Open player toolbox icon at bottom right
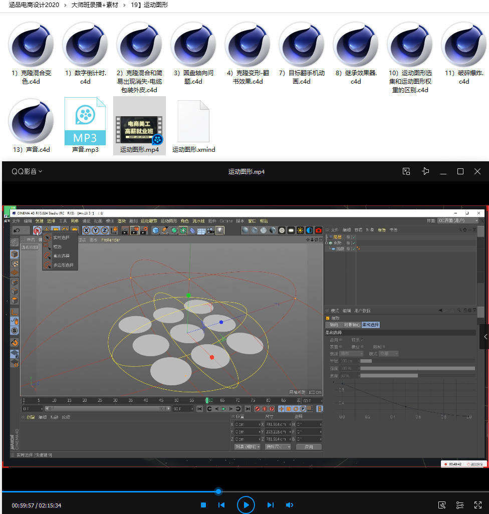 (x=442, y=505)
